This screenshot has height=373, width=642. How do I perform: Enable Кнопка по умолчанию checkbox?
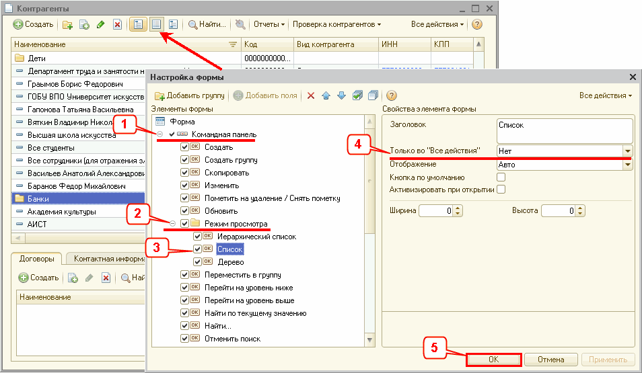pos(501,177)
